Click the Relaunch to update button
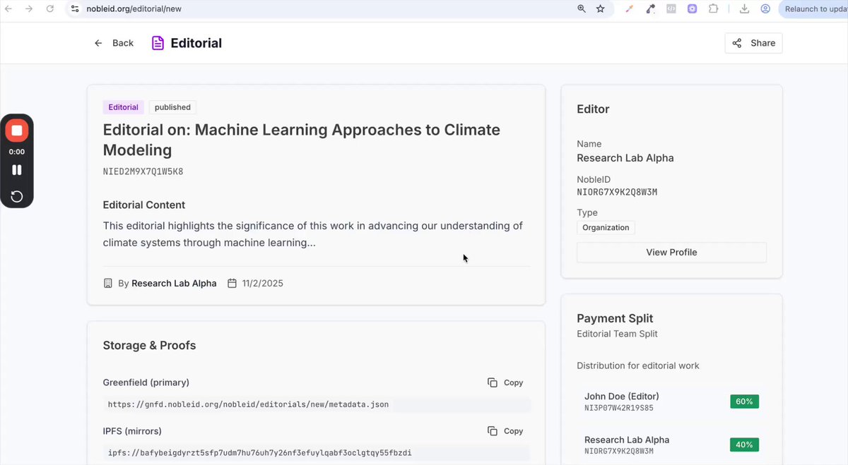This screenshot has height=465, width=848. pyautogui.click(x=813, y=9)
